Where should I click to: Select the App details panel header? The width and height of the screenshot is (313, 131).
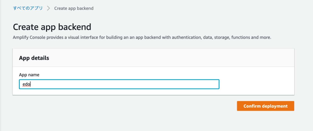click(x=34, y=58)
